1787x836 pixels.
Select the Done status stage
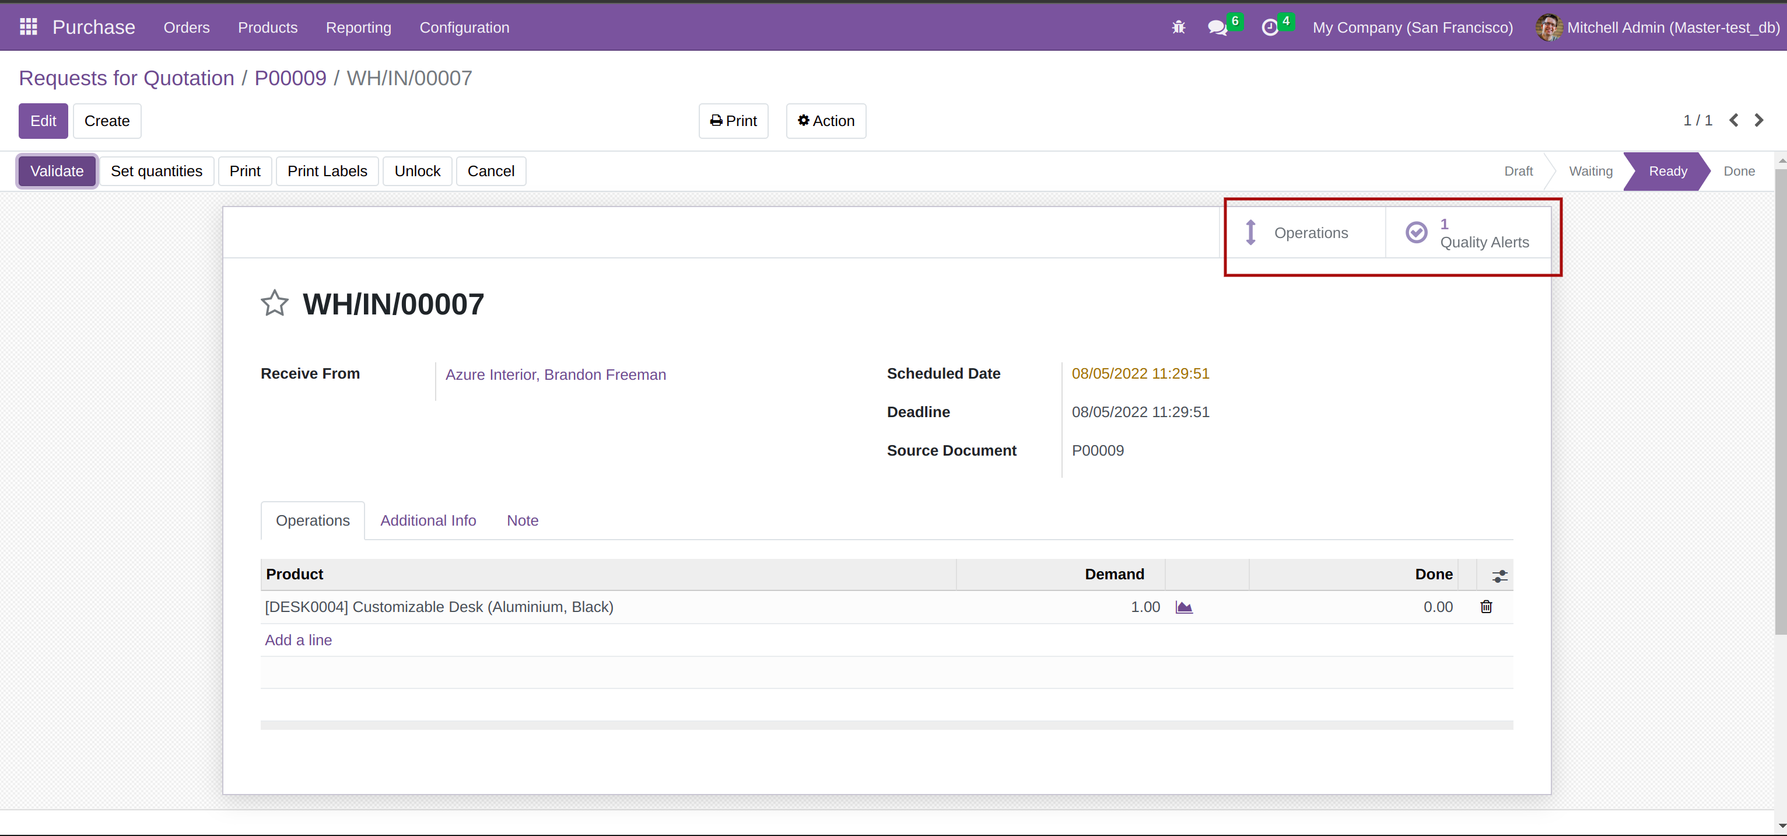[1739, 172]
